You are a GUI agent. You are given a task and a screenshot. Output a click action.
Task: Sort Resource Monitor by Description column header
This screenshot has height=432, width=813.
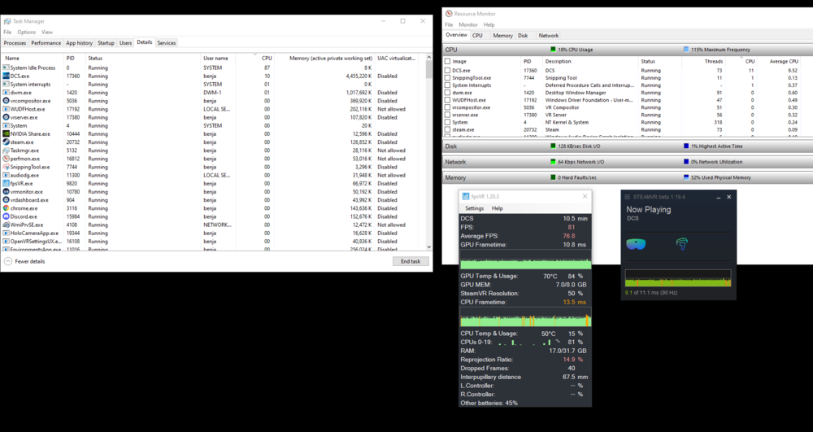coord(590,61)
